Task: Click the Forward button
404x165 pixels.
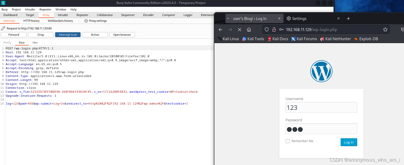Action: pyautogui.click(x=14, y=35)
